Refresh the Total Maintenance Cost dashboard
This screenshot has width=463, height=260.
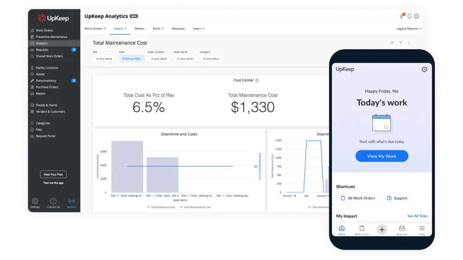pos(392,43)
